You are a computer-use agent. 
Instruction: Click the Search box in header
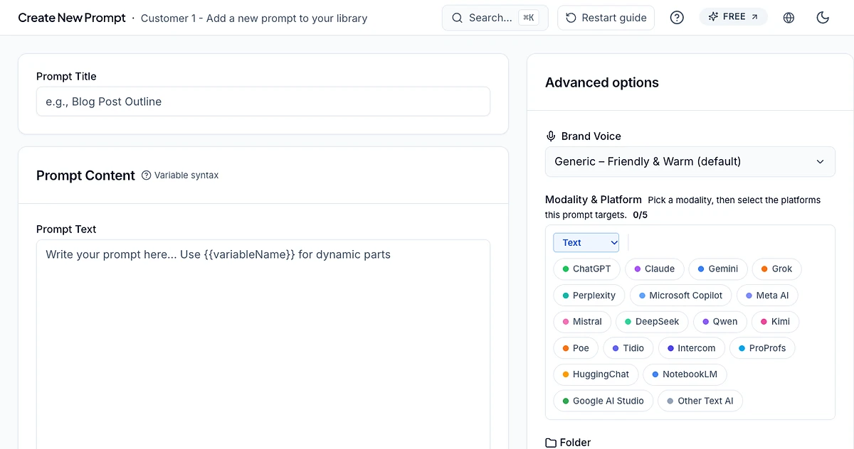(x=495, y=18)
